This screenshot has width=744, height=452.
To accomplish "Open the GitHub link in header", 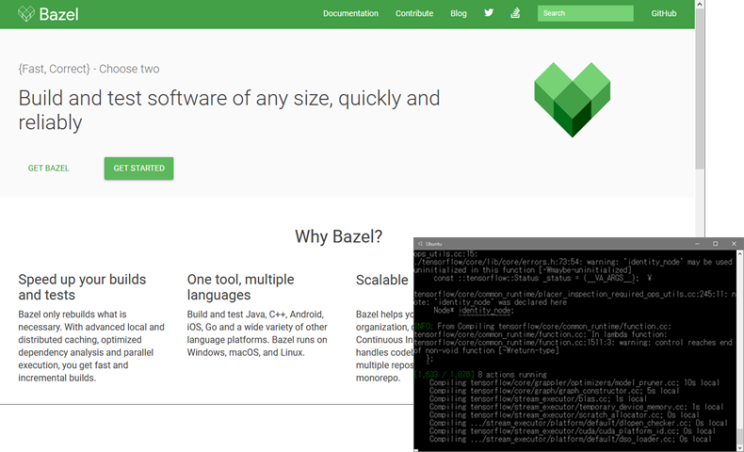I will coord(663,13).
